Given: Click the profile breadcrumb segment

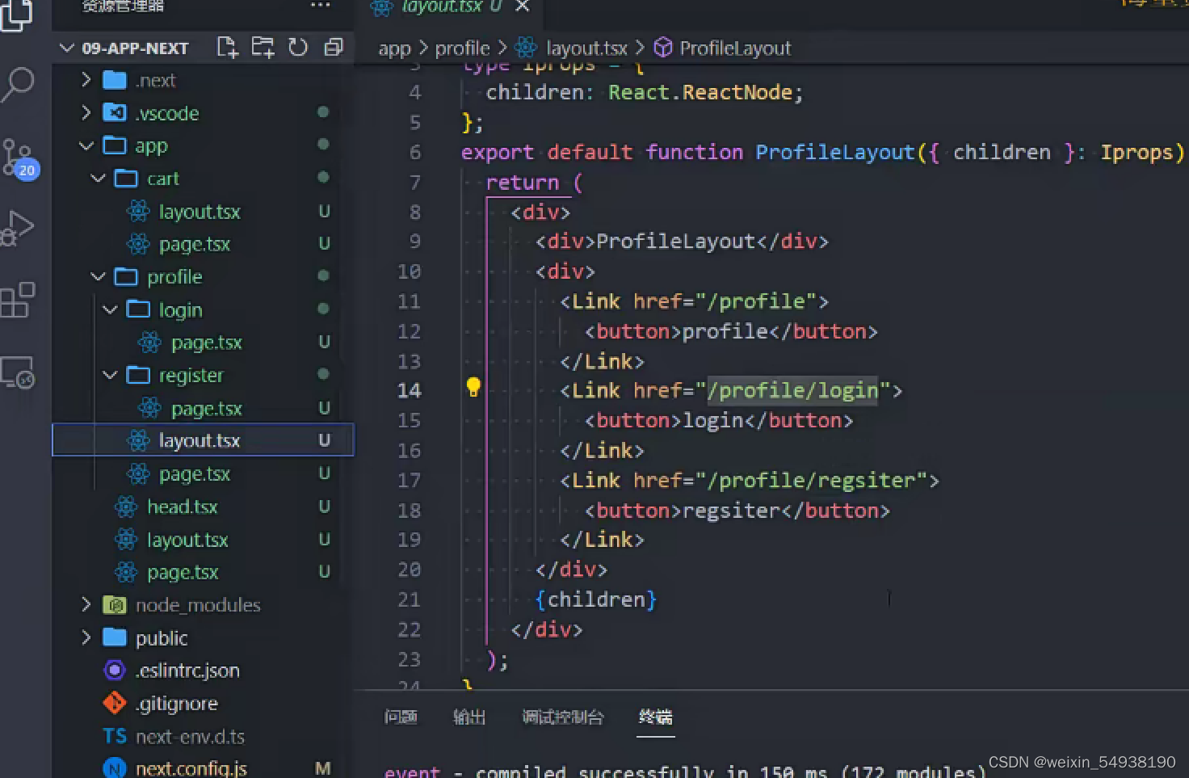Looking at the screenshot, I should [462, 48].
